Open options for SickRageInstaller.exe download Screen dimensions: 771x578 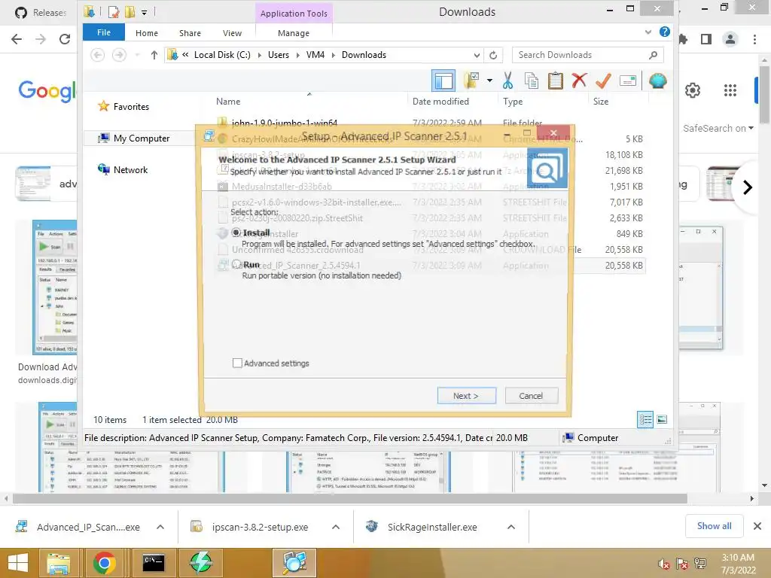[511, 527]
